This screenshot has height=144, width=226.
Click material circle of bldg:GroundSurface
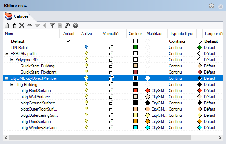coord(147,103)
